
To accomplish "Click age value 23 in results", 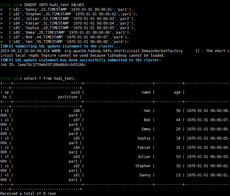I will click(178, 175).
